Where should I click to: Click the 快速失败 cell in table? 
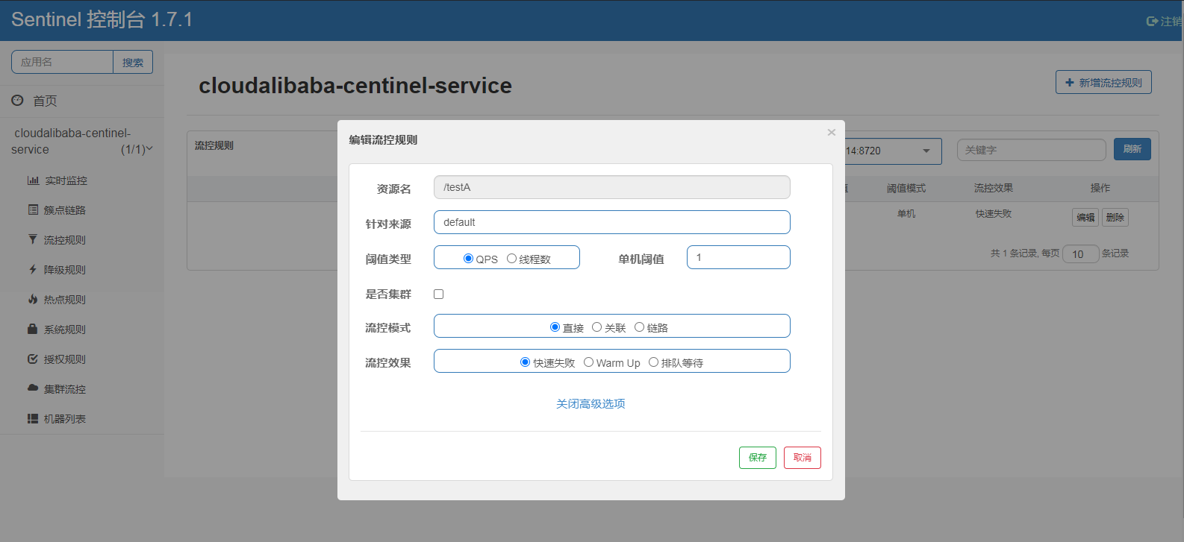pyautogui.click(x=993, y=214)
